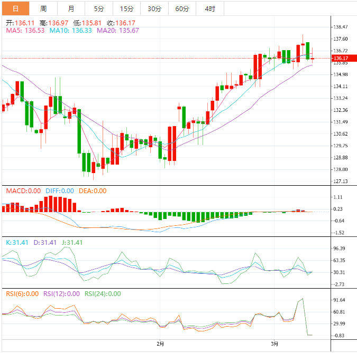This screenshot has width=357, height=353.
Task: Click the 96.39 KDJ axis label
Action: (339, 249)
